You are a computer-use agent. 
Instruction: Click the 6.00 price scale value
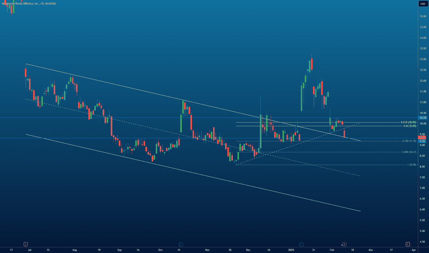tap(423, 209)
